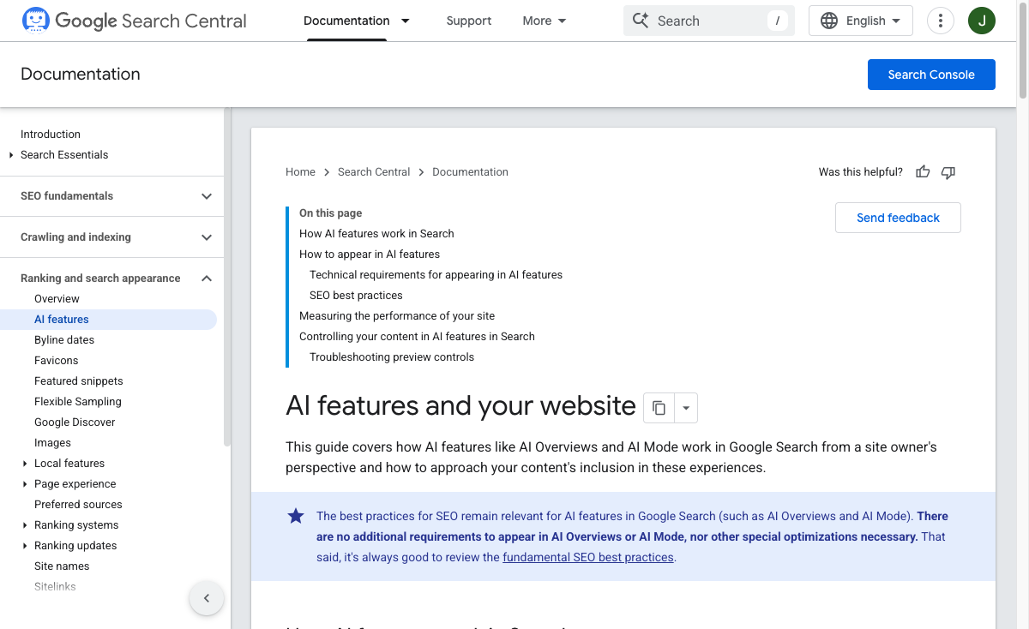Jump to Troubleshooting preview controls
Viewport: 1029px width, 629px height.
[x=392, y=357]
